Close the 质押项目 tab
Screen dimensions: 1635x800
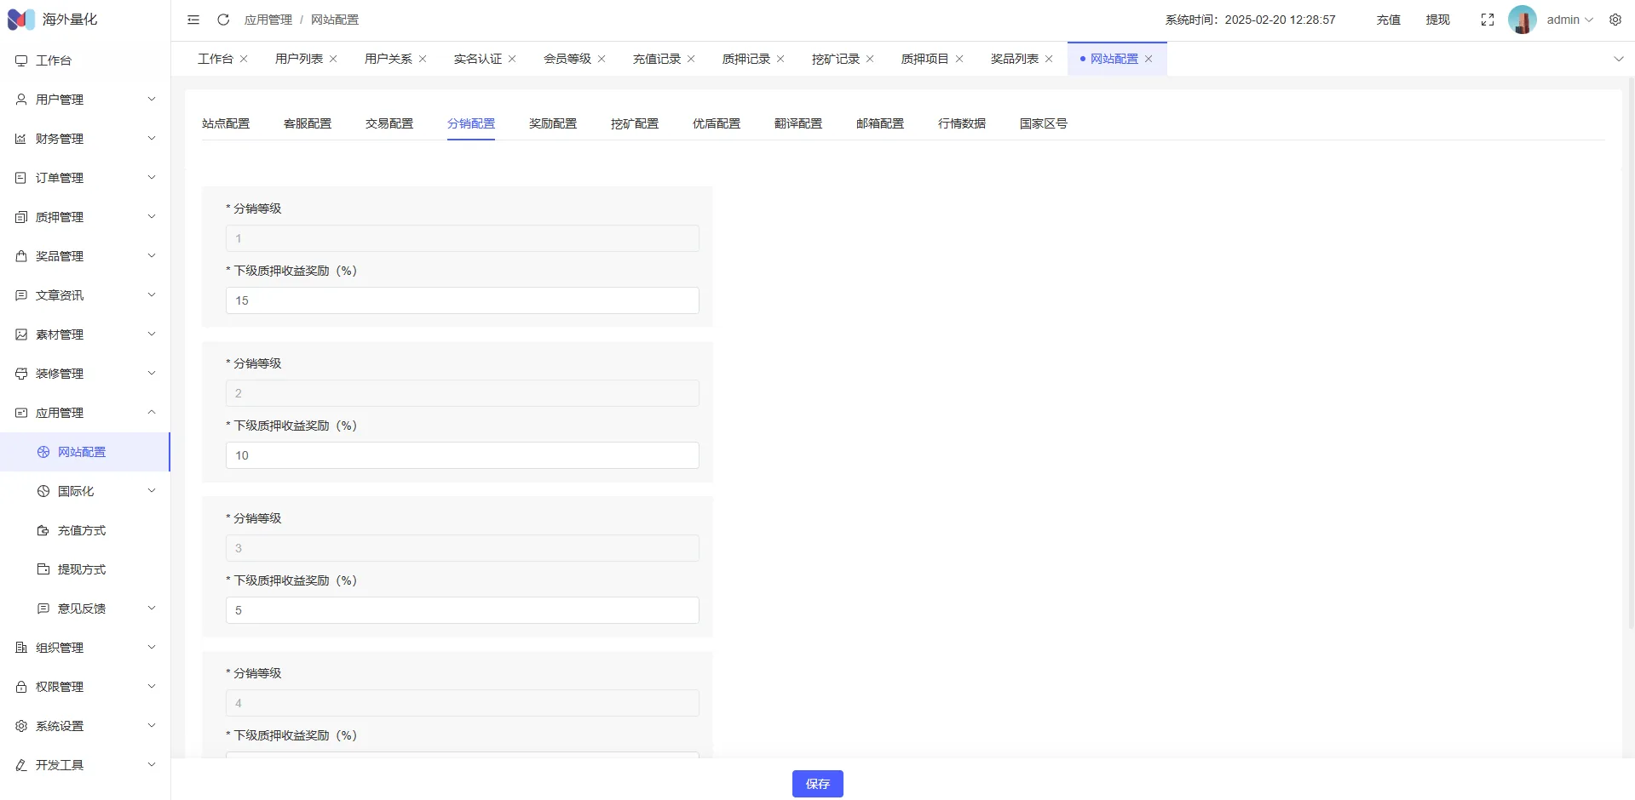[x=959, y=59]
